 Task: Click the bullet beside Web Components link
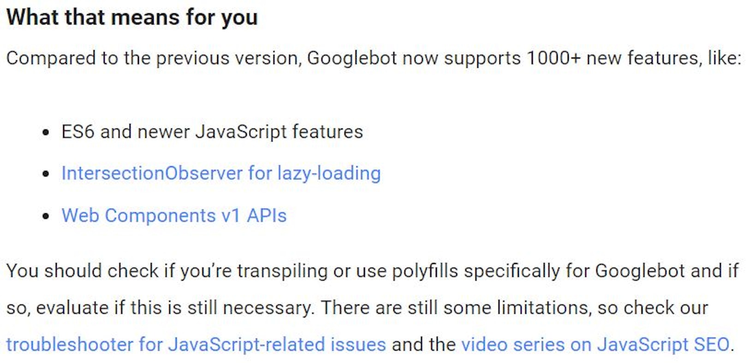click(x=45, y=217)
